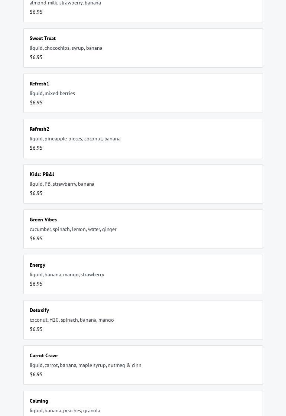Click the cucumber, spinach, lemon ingredients line

[x=73, y=229]
